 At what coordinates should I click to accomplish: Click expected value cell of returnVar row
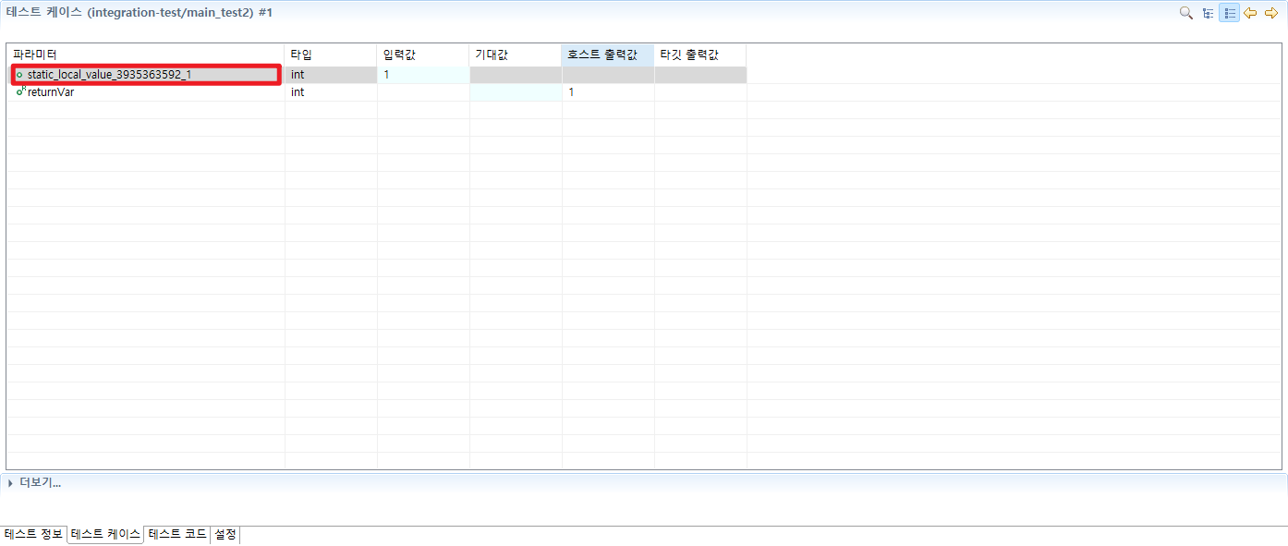click(516, 92)
